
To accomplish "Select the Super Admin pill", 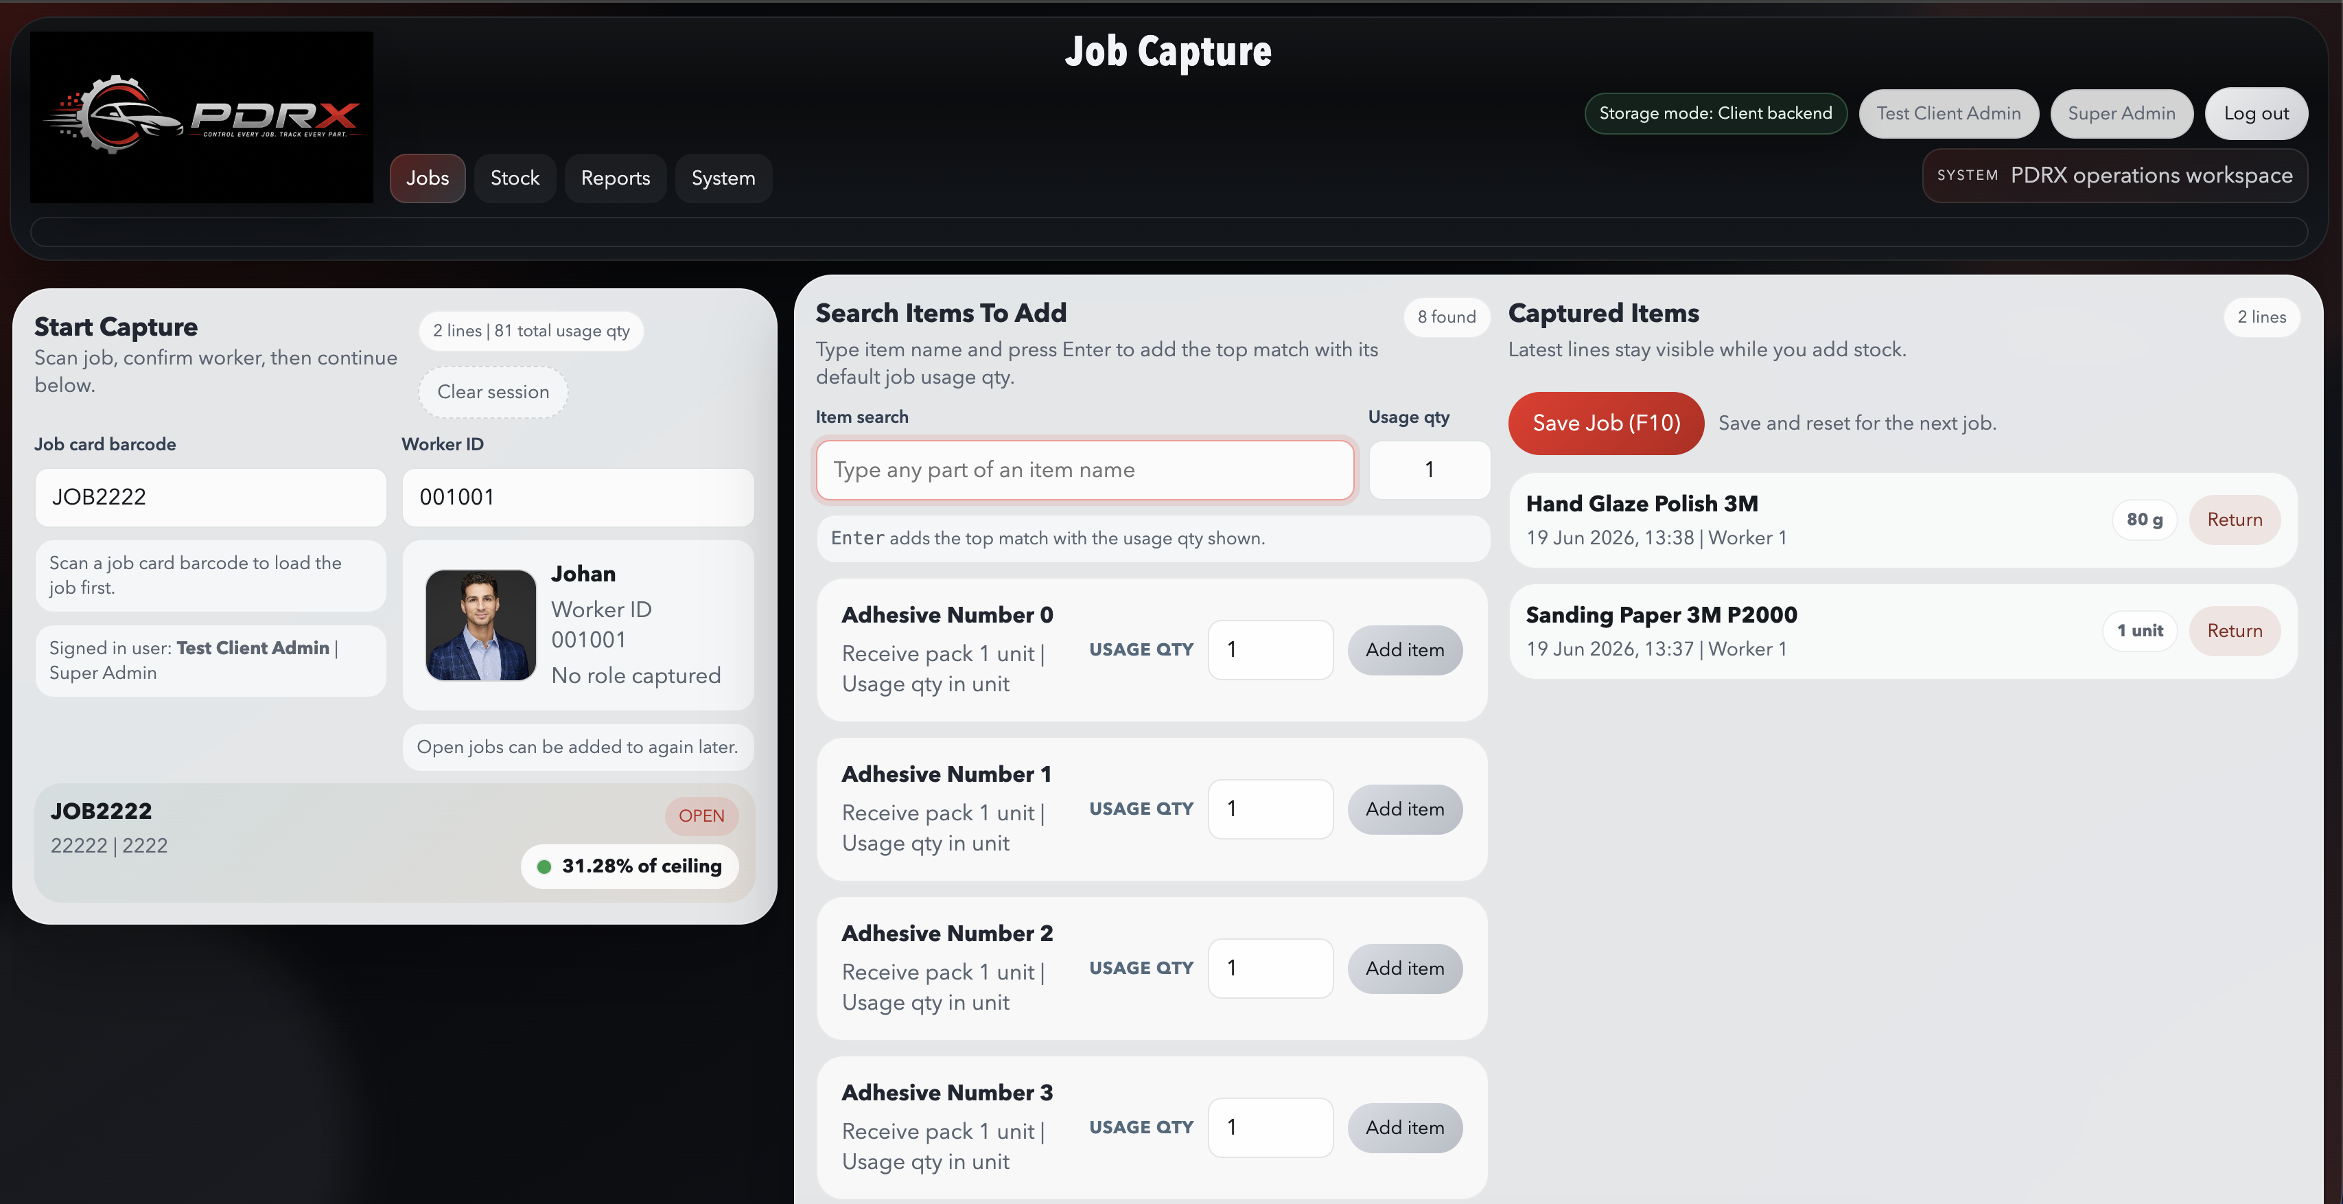I will pyautogui.click(x=2122, y=114).
